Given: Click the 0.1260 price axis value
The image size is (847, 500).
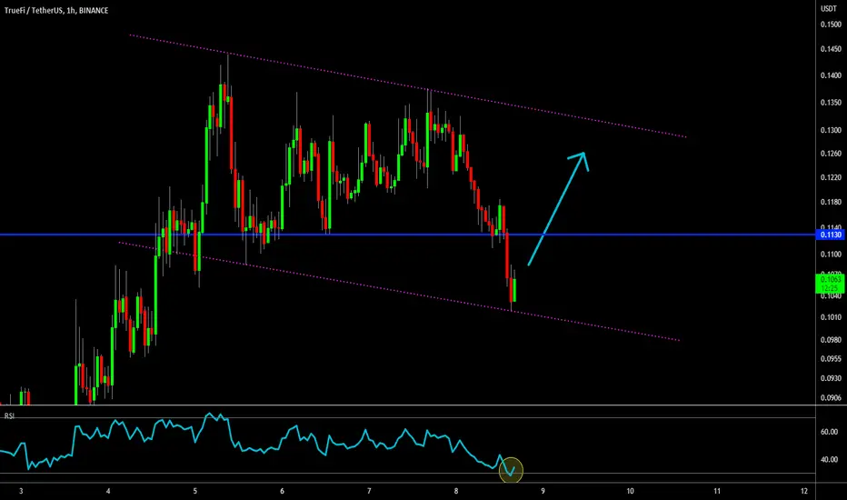Looking at the screenshot, I should click(831, 154).
